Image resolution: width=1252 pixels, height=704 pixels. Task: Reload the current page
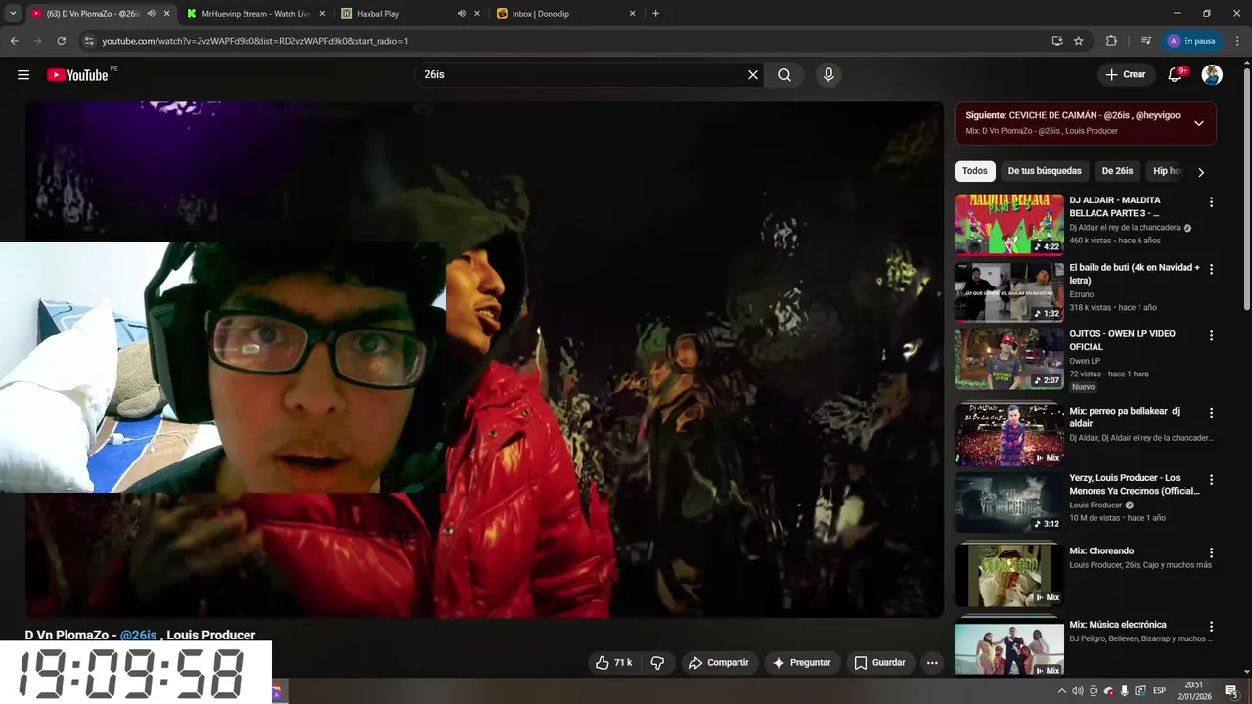pyautogui.click(x=62, y=41)
